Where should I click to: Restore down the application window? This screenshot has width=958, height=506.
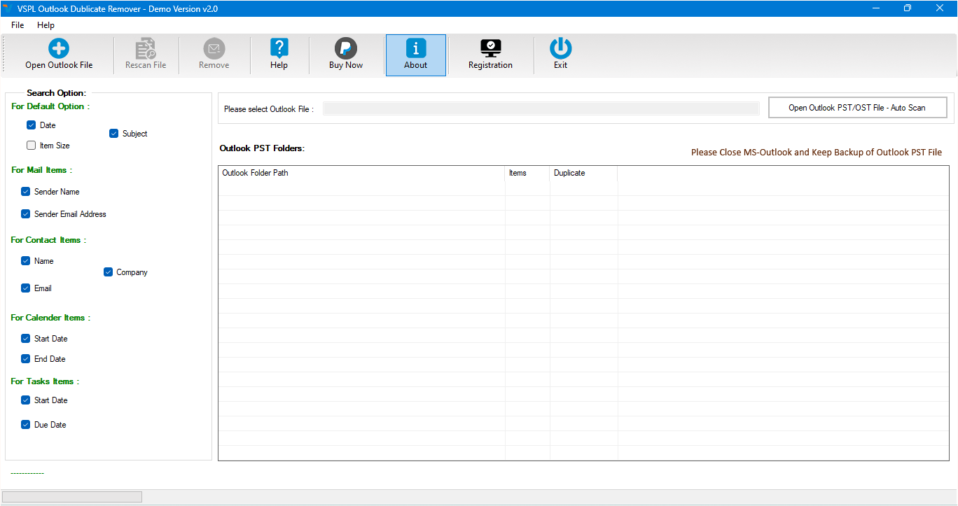tap(908, 8)
